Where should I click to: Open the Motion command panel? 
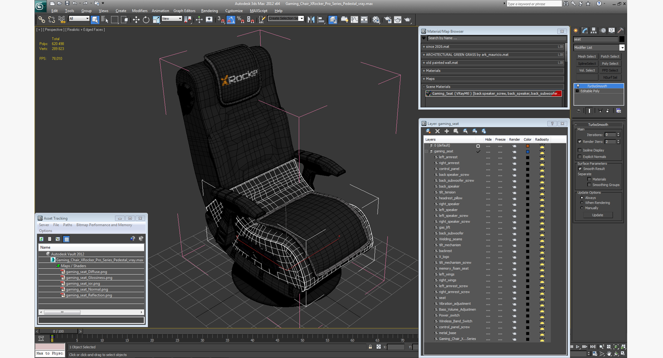coord(603,31)
